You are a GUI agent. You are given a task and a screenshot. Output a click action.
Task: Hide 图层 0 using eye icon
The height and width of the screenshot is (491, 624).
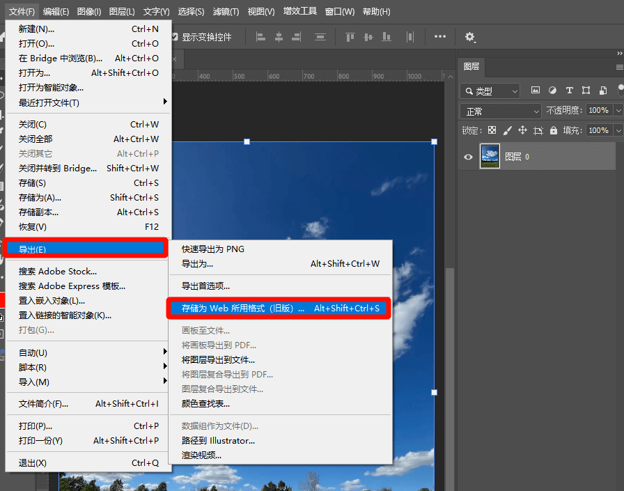click(x=468, y=157)
